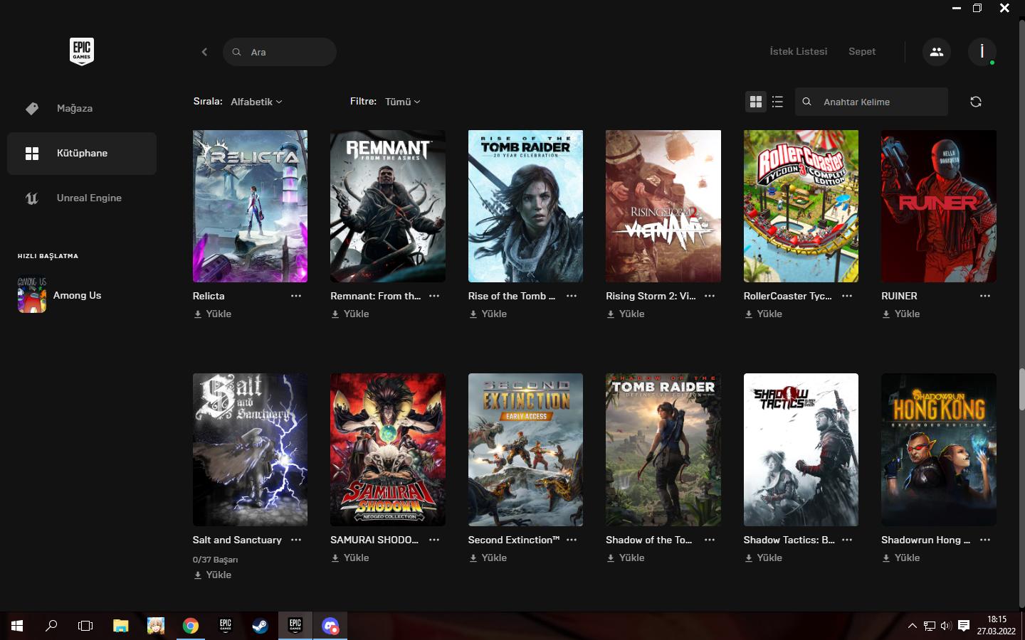Viewport: 1025px width, 640px height.
Task: Click Yükle under Relicta
Action: coord(212,314)
